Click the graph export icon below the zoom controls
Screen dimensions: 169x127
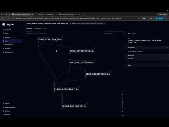(123, 115)
